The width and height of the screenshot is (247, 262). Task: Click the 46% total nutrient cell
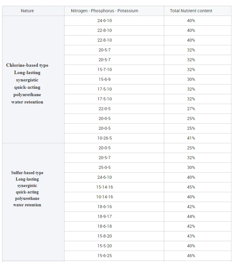(x=191, y=256)
